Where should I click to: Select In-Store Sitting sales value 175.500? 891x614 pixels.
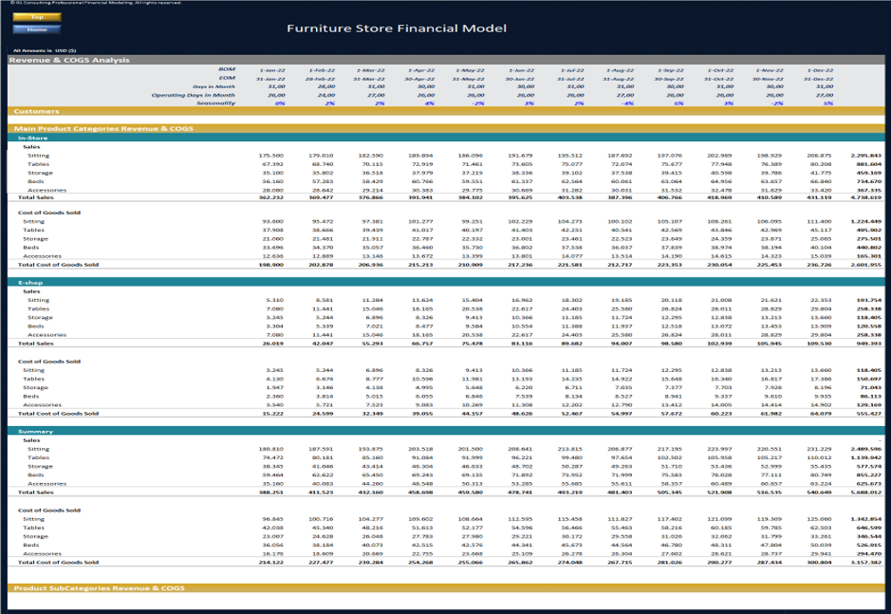coord(271,156)
